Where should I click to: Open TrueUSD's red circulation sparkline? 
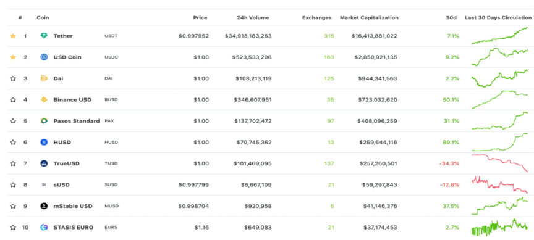click(499, 163)
